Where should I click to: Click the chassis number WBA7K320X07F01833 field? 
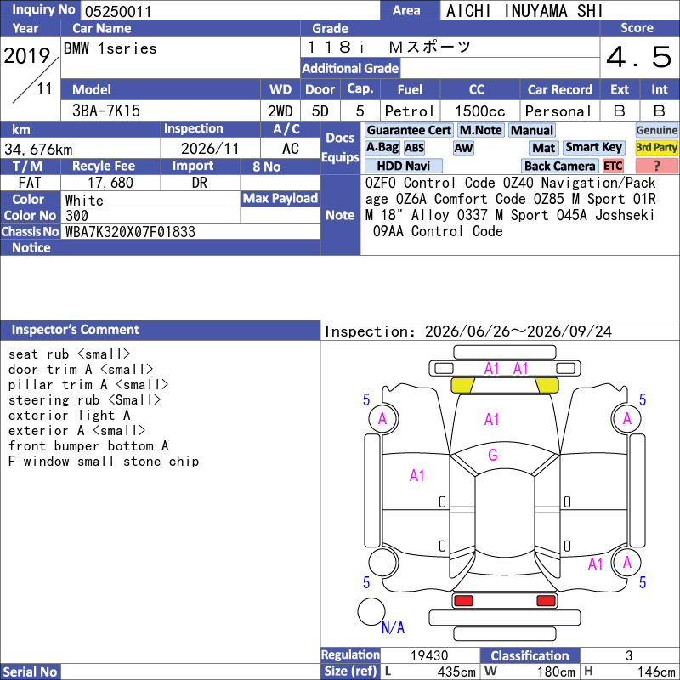pyautogui.click(x=192, y=231)
